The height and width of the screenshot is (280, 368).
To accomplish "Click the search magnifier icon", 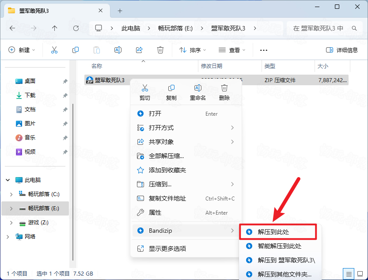I will [x=354, y=28].
